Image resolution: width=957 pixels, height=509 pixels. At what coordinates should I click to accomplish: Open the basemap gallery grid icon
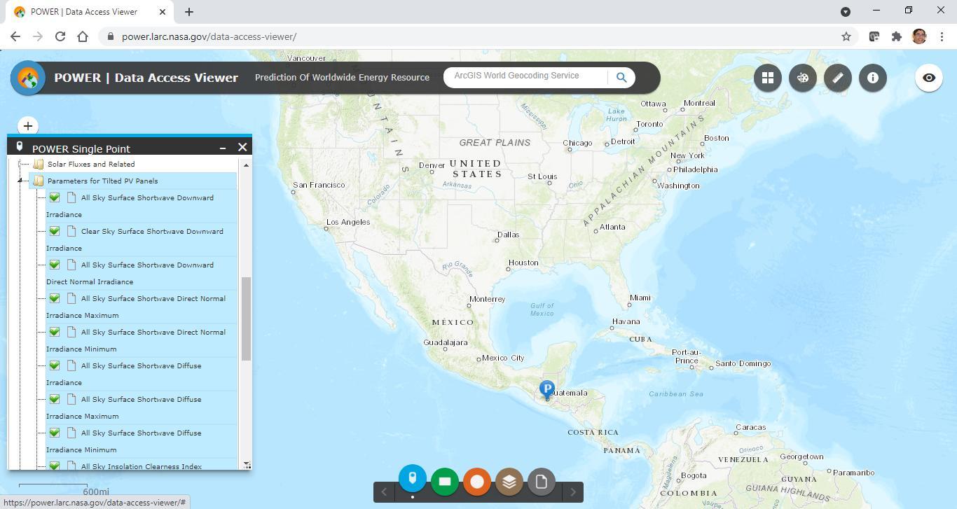click(768, 78)
